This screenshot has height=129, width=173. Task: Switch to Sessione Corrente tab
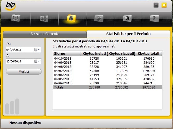pyautogui.click(x=45, y=34)
